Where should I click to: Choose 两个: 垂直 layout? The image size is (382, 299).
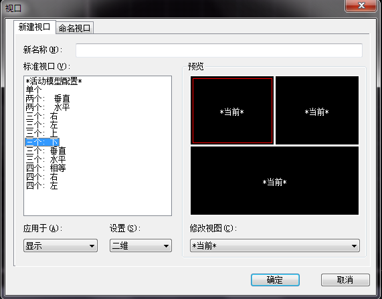47,99
